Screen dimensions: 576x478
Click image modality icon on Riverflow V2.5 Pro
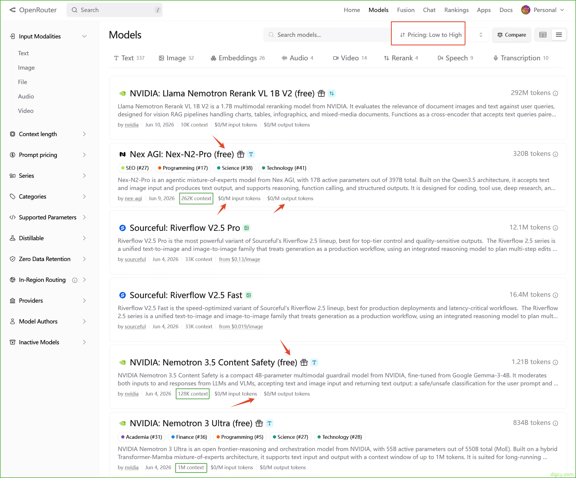point(246,228)
